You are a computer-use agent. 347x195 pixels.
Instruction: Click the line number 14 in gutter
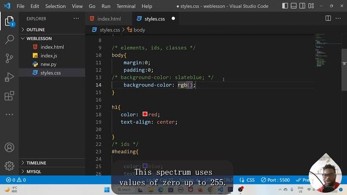pyautogui.click(x=99, y=85)
